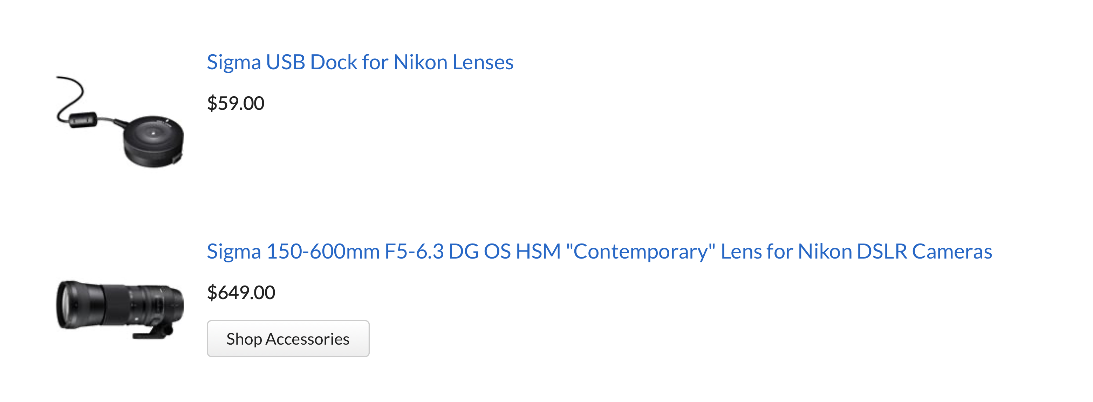Click "F5-6.3 DG OS HSM" in lens title

click(x=473, y=252)
